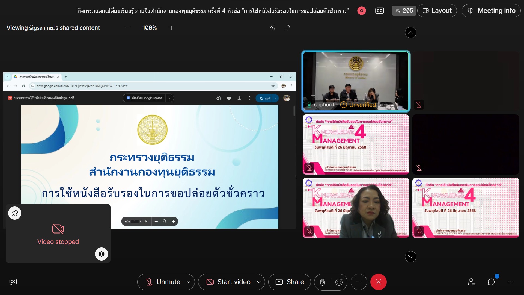Viewport: 524px width, 295px height.
Task: Open the participants panel
Action: click(x=471, y=282)
